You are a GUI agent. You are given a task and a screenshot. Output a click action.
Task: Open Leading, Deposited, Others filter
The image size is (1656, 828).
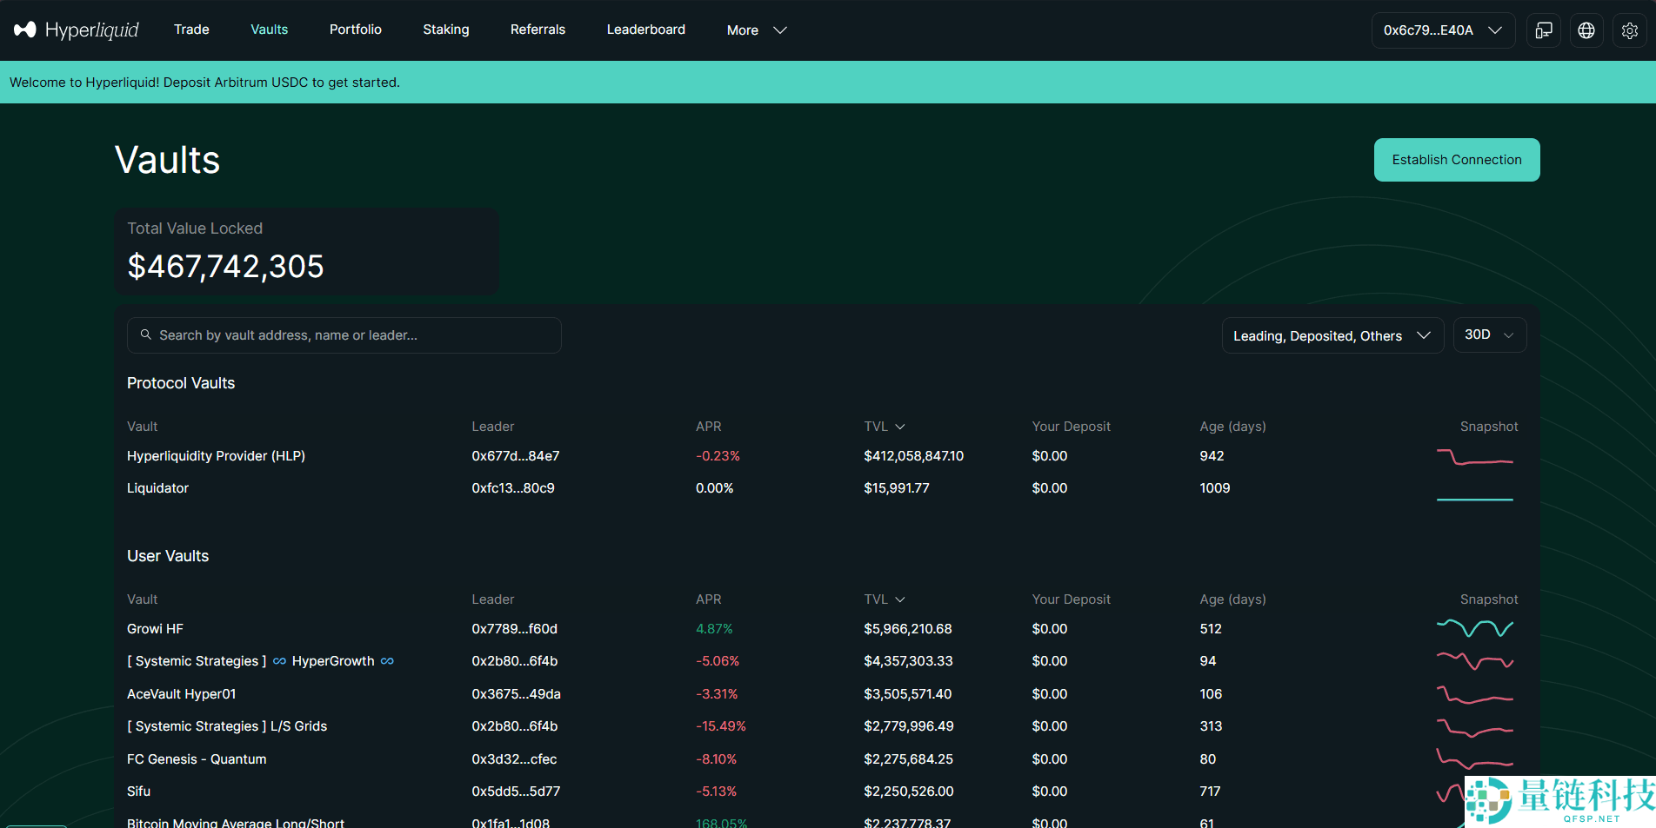tap(1332, 335)
